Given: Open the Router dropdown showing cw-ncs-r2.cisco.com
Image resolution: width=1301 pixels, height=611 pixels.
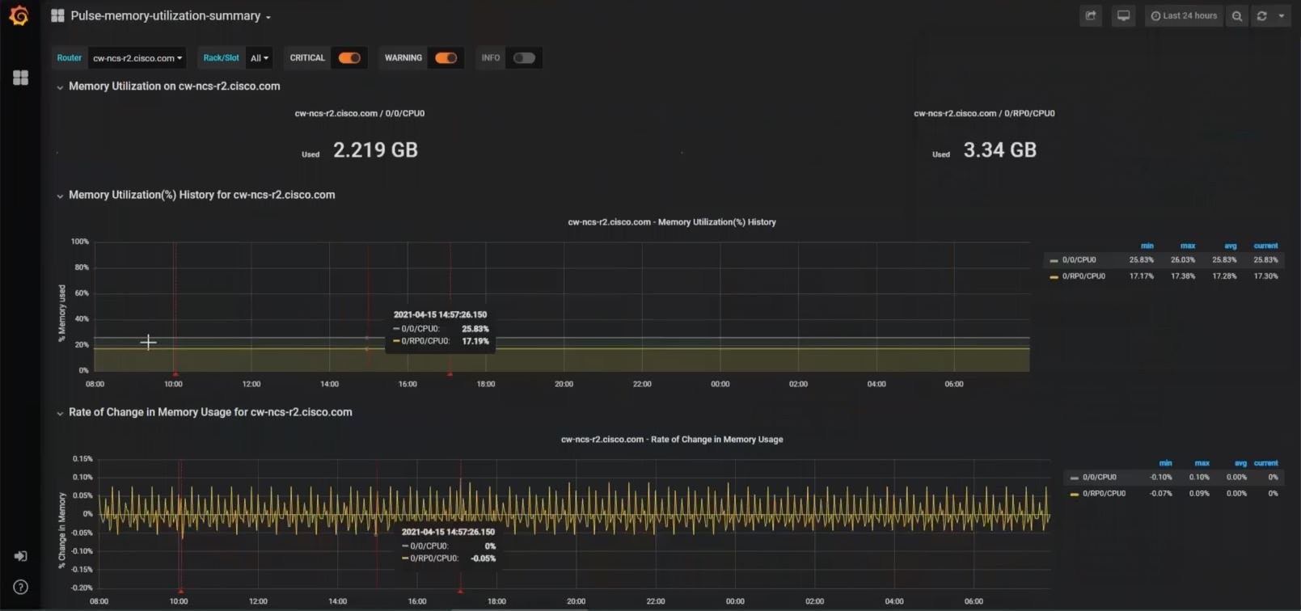Looking at the screenshot, I should coord(137,58).
